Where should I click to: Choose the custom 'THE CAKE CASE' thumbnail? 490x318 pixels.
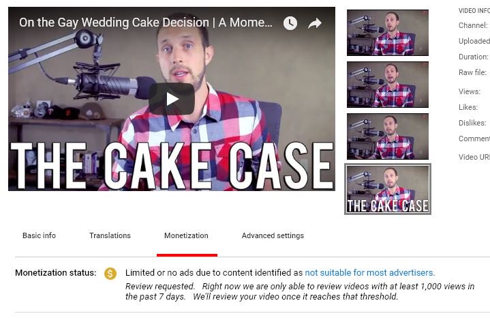pos(388,189)
